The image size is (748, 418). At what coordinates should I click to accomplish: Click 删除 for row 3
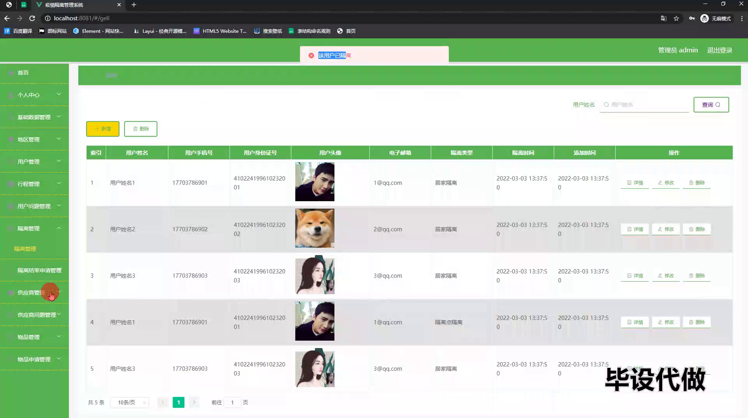[697, 276]
